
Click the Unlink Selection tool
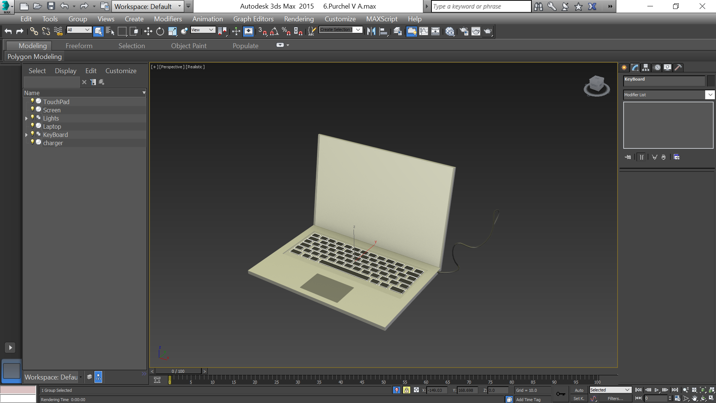tap(46, 31)
